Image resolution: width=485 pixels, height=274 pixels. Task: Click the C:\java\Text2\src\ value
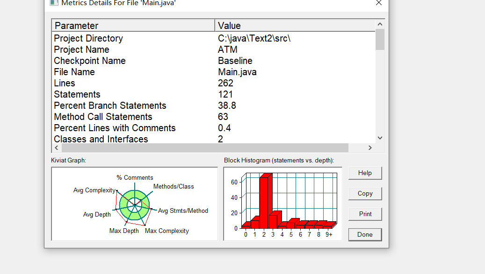(x=254, y=38)
